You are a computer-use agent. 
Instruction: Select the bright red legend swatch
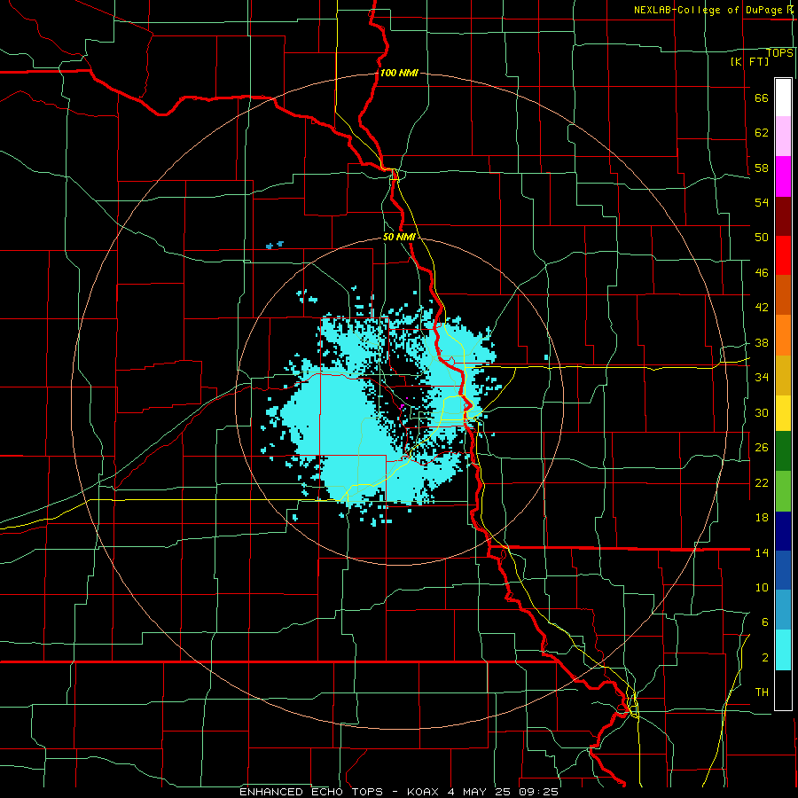783,255
